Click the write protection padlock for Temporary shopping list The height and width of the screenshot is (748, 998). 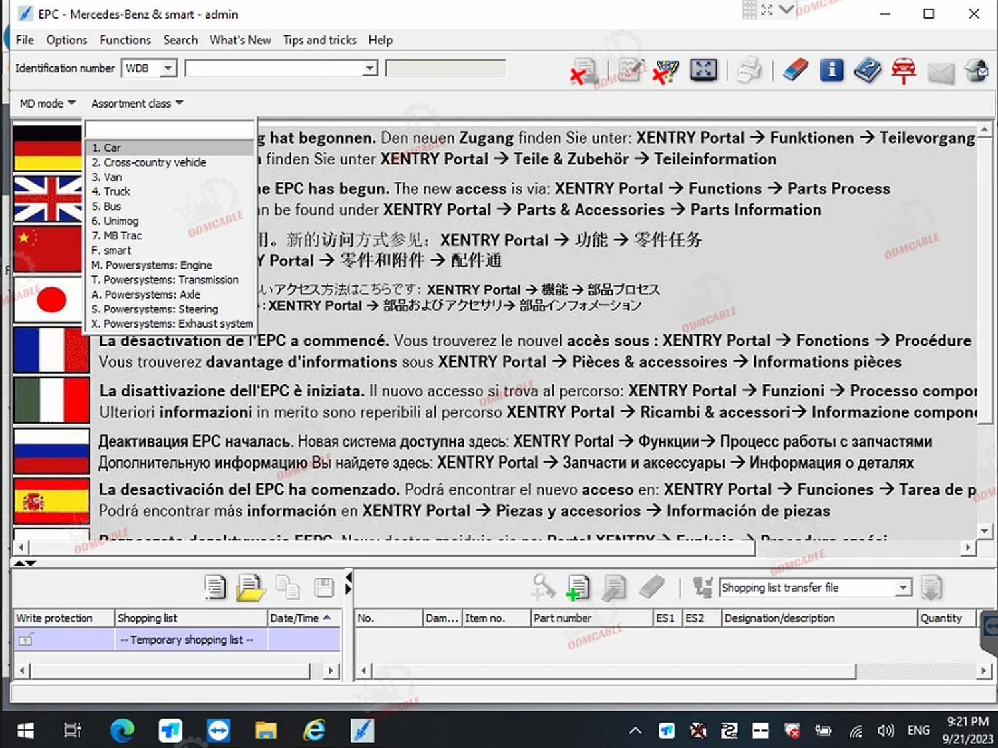pos(27,639)
